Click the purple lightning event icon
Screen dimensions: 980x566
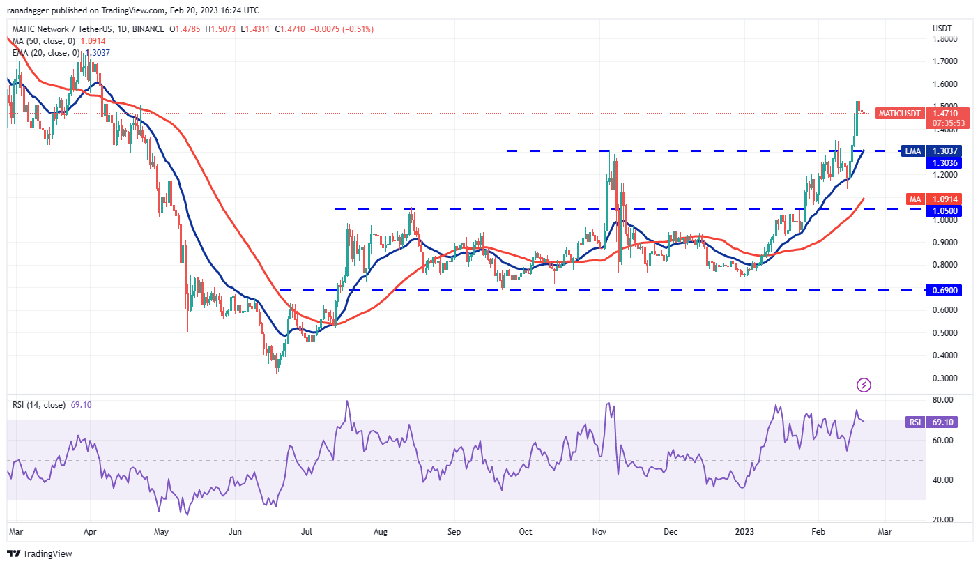(x=864, y=385)
